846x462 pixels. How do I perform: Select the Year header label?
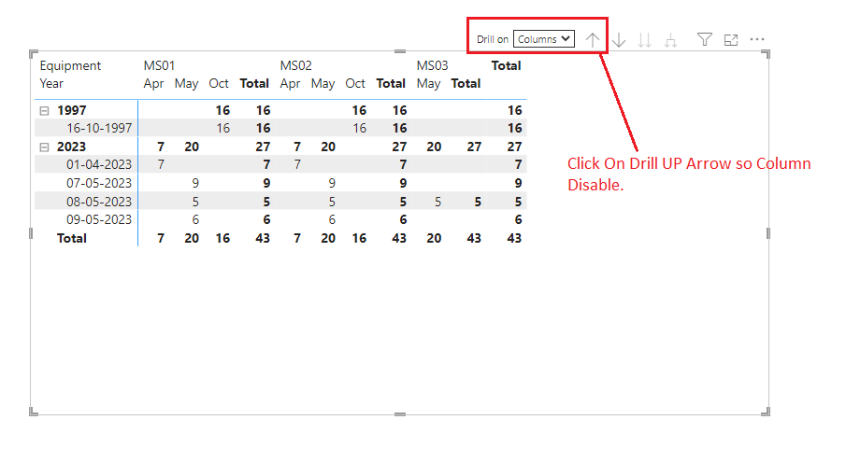tap(51, 83)
